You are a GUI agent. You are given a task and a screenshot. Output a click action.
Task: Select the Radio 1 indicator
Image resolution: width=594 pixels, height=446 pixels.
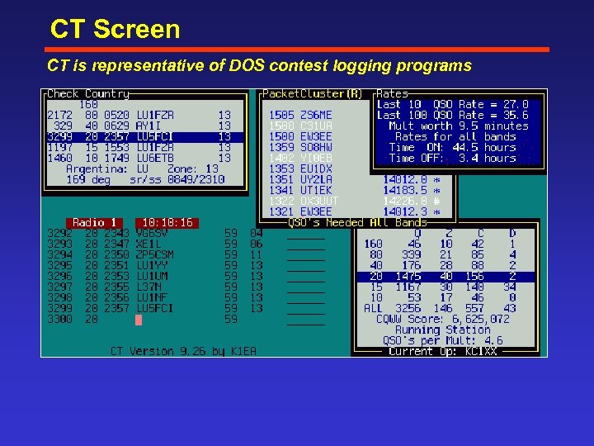(94, 223)
